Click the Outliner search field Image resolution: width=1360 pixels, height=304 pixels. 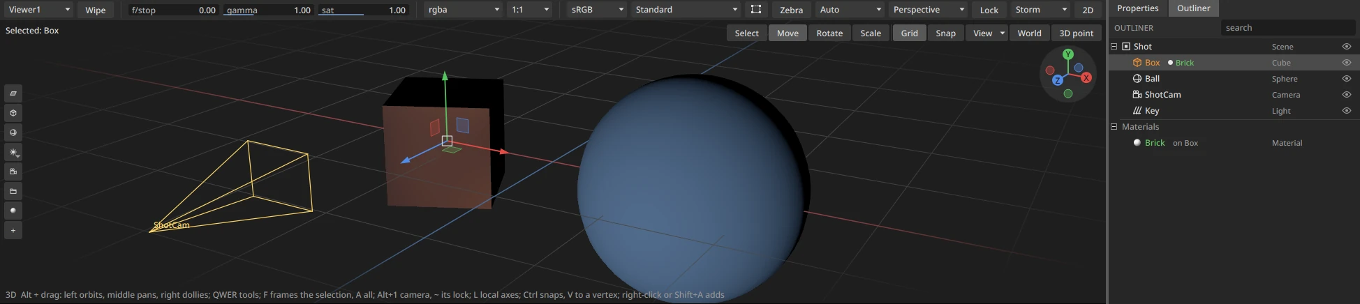tap(1287, 28)
